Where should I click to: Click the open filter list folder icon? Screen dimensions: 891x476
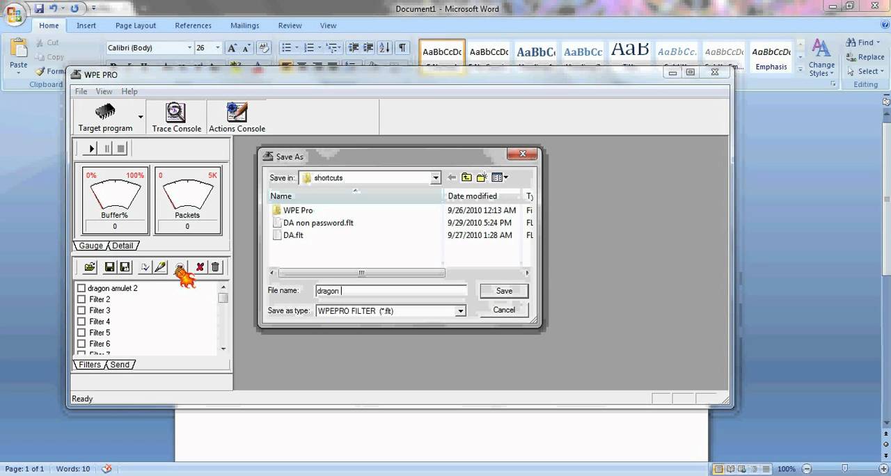90,267
